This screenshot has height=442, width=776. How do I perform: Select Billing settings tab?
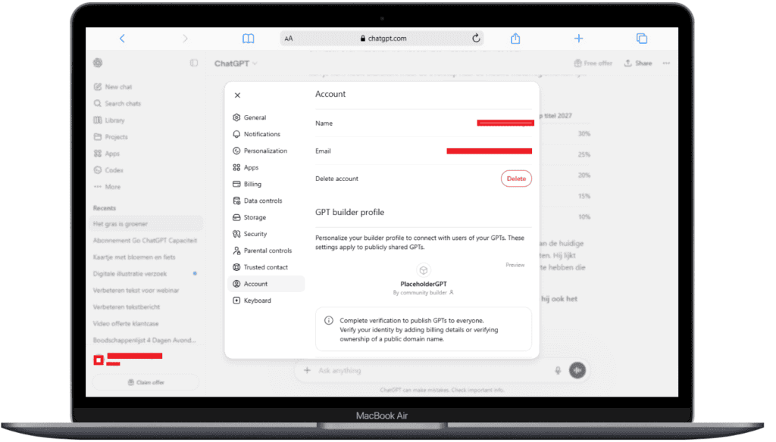[266, 185]
